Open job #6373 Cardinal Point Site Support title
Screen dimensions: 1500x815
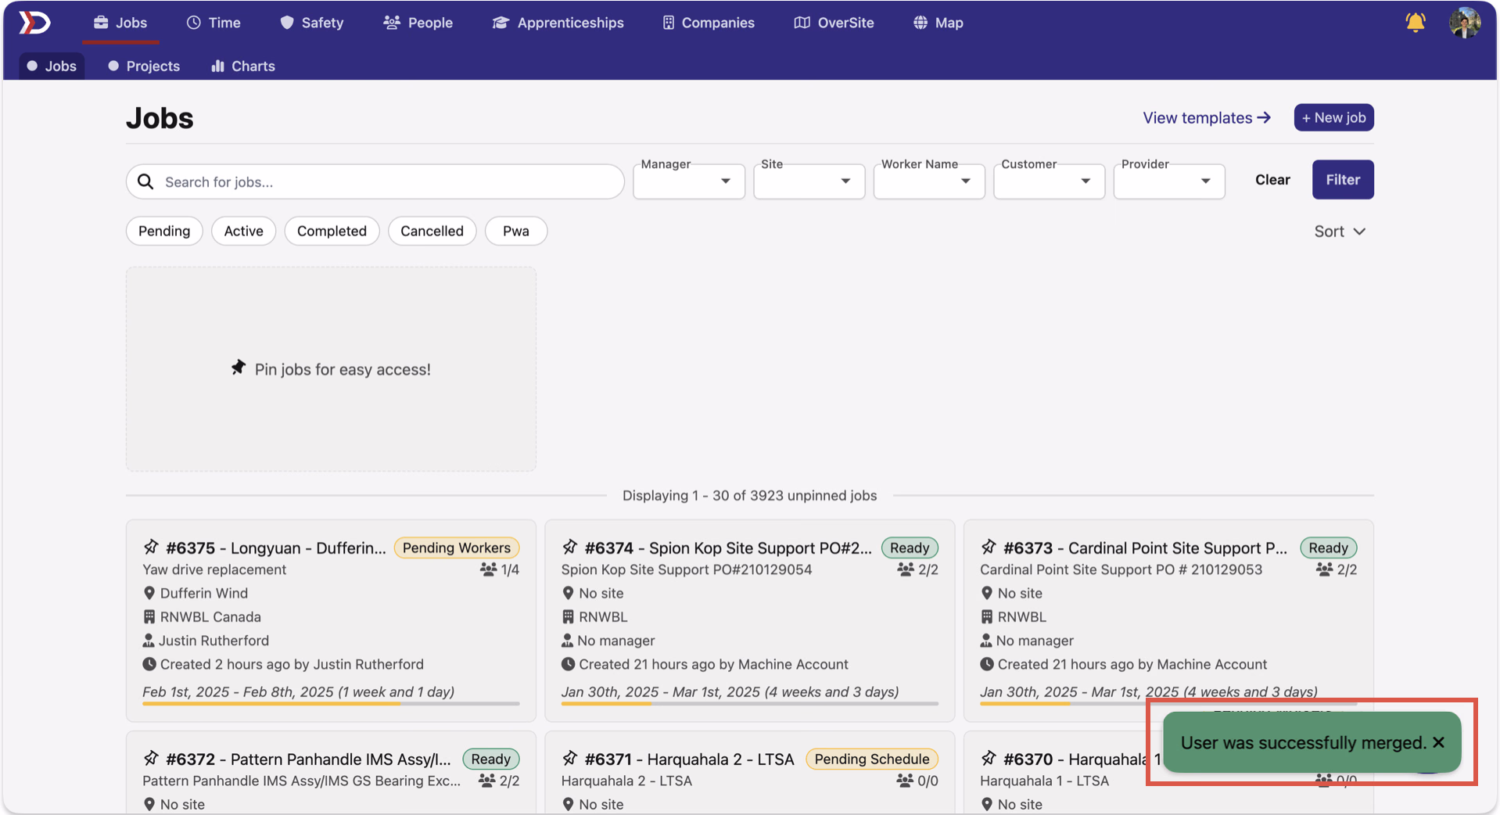click(x=1145, y=548)
